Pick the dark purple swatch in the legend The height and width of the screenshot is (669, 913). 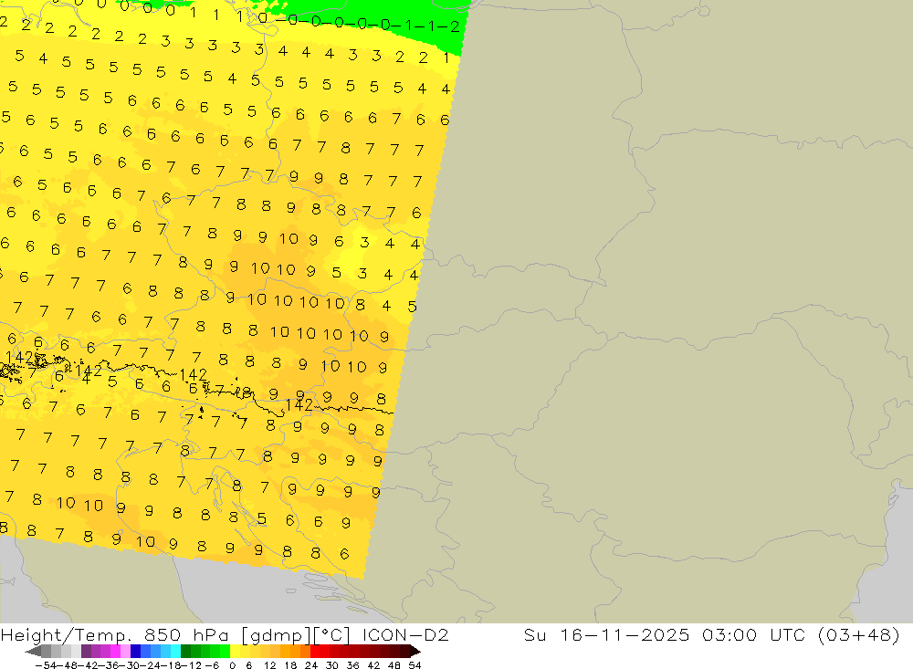pos(86,652)
